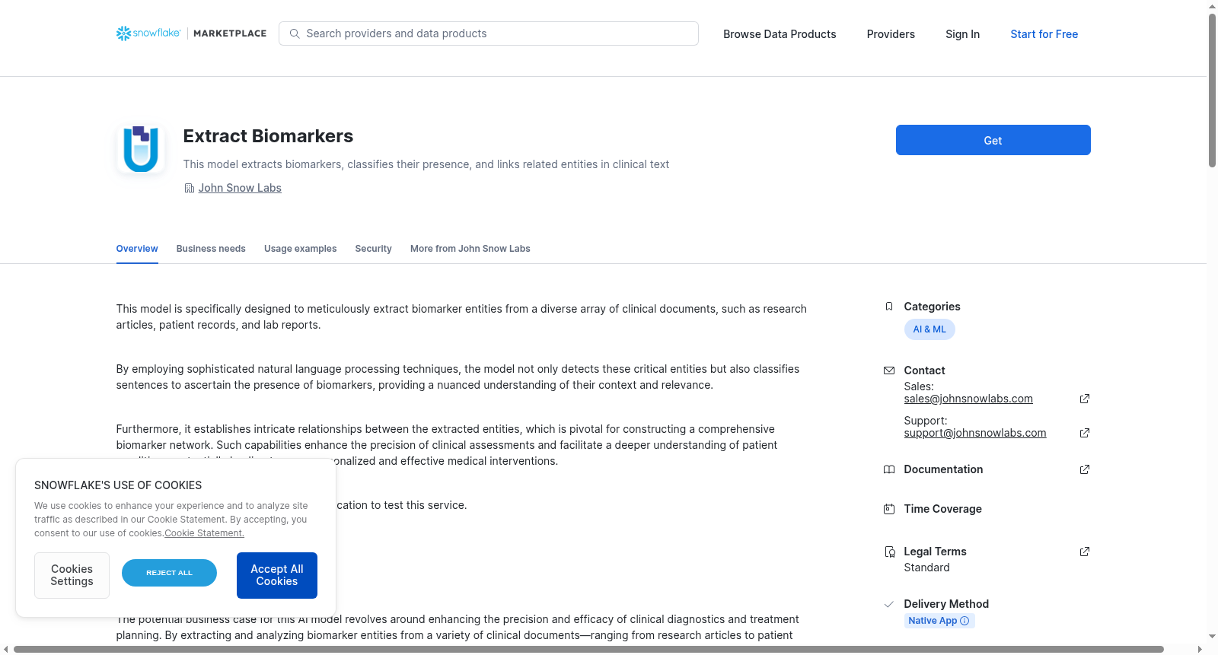Accept all cookies in the banner

[277, 575]
